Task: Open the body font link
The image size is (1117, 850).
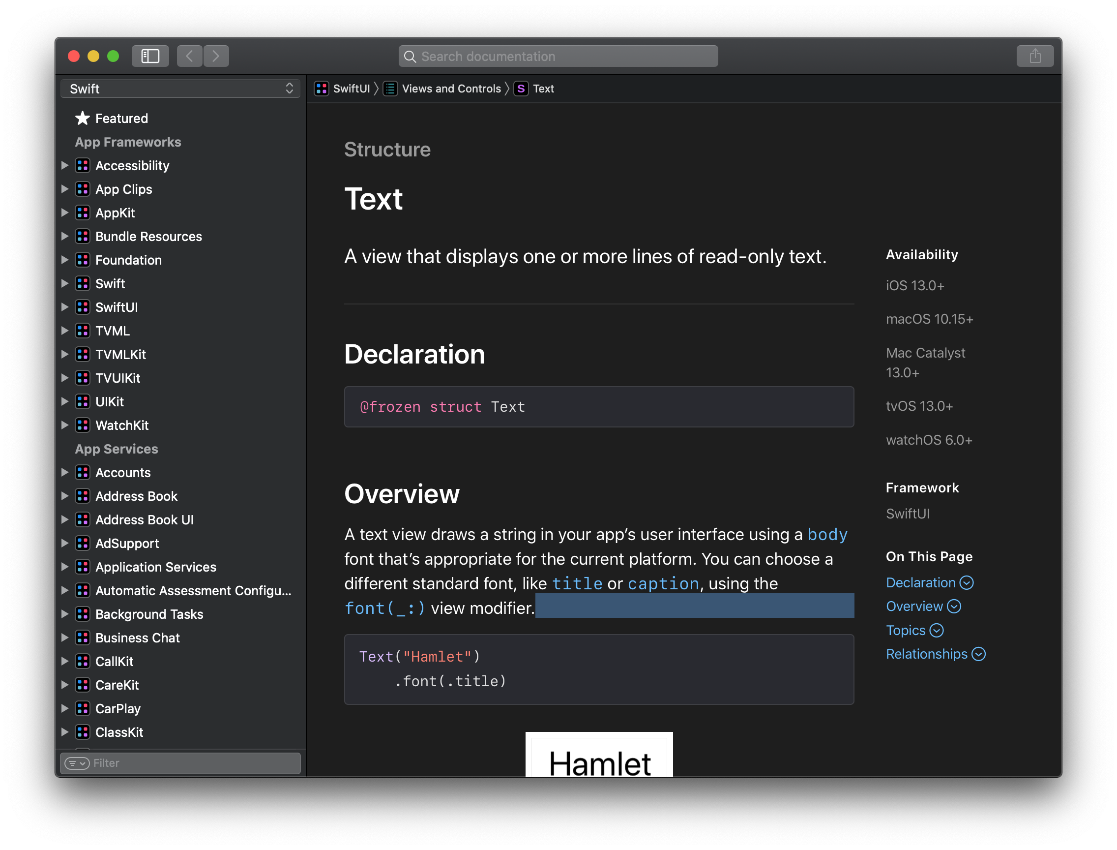Action: [827, 534]
